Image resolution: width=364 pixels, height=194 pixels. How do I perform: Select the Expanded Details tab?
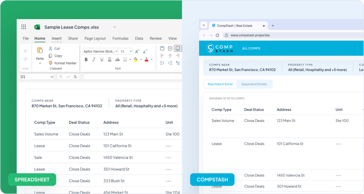pyautogui.click(x=254, y=84)
